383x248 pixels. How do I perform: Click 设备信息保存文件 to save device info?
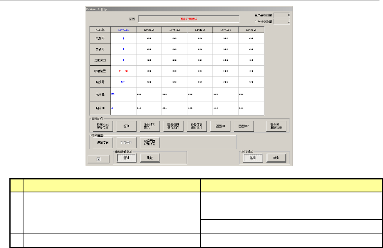pos(197,126)
